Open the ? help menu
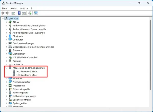Image resolution: width=153 pixels, height=112 pixels. coord(31,8)
